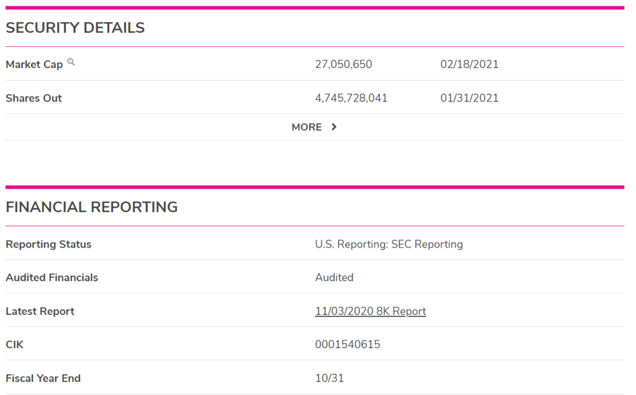Click the chevron arrow next to MORE
Image resolution: width=636 pixels, height=395 pixels.
[x=334, y=127]
